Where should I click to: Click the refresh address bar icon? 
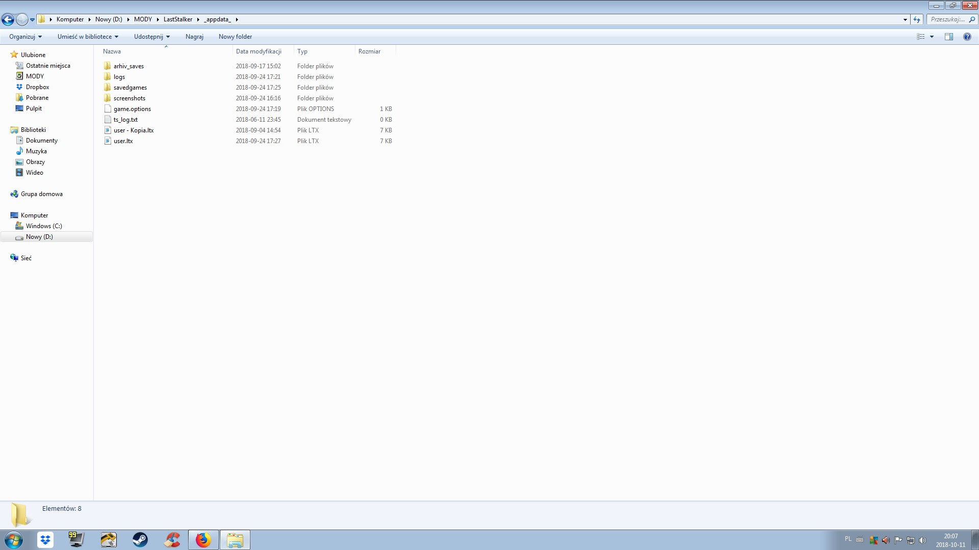pyautogui.click(x=917, y=19)
